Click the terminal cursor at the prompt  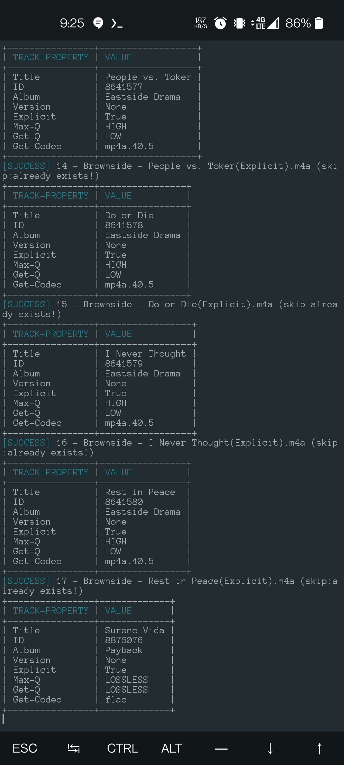coord(4,720)
